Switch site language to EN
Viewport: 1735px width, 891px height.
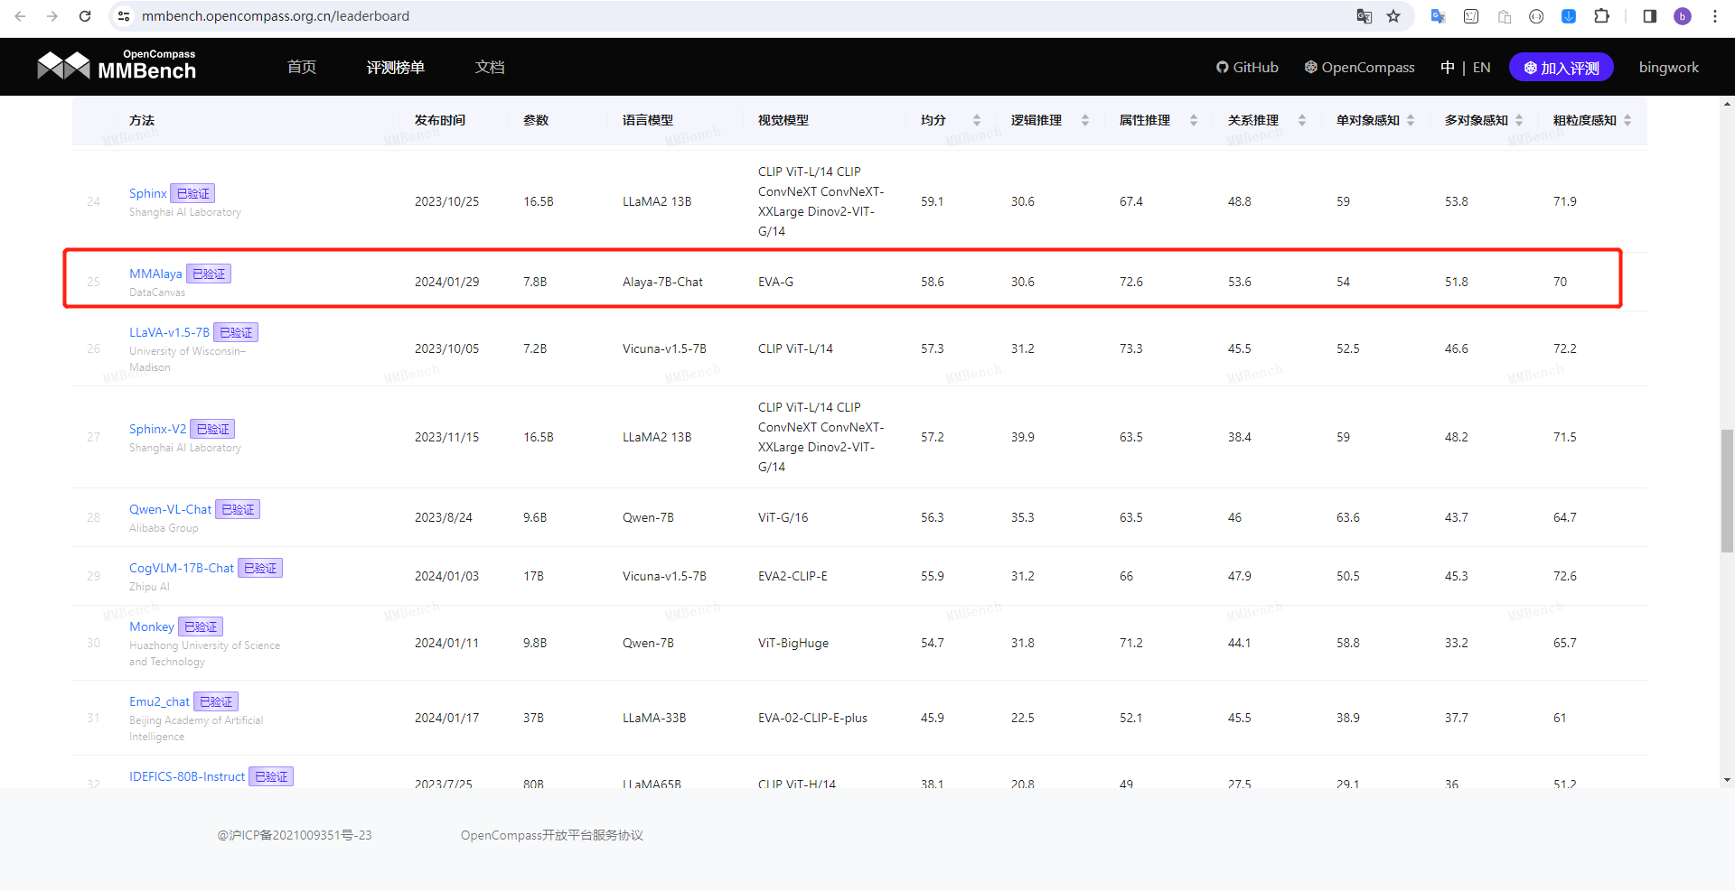pyautogui.click(x=1482, y=68)
